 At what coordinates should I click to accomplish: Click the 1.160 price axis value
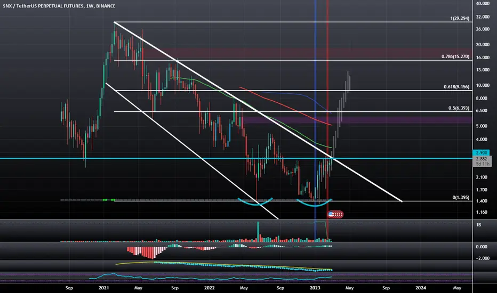[482, 212]
